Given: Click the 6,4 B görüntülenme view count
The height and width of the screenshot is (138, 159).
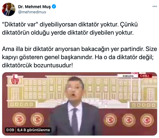Looking at the screenshot, I should 34,130.
